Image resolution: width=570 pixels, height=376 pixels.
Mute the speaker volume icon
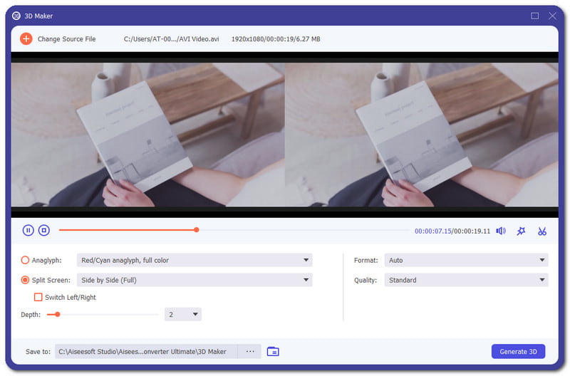point(501,231)
